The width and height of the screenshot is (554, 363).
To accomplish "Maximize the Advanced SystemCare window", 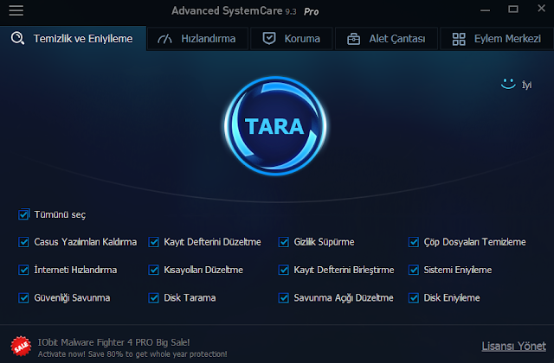I will [x=513, y=10].
